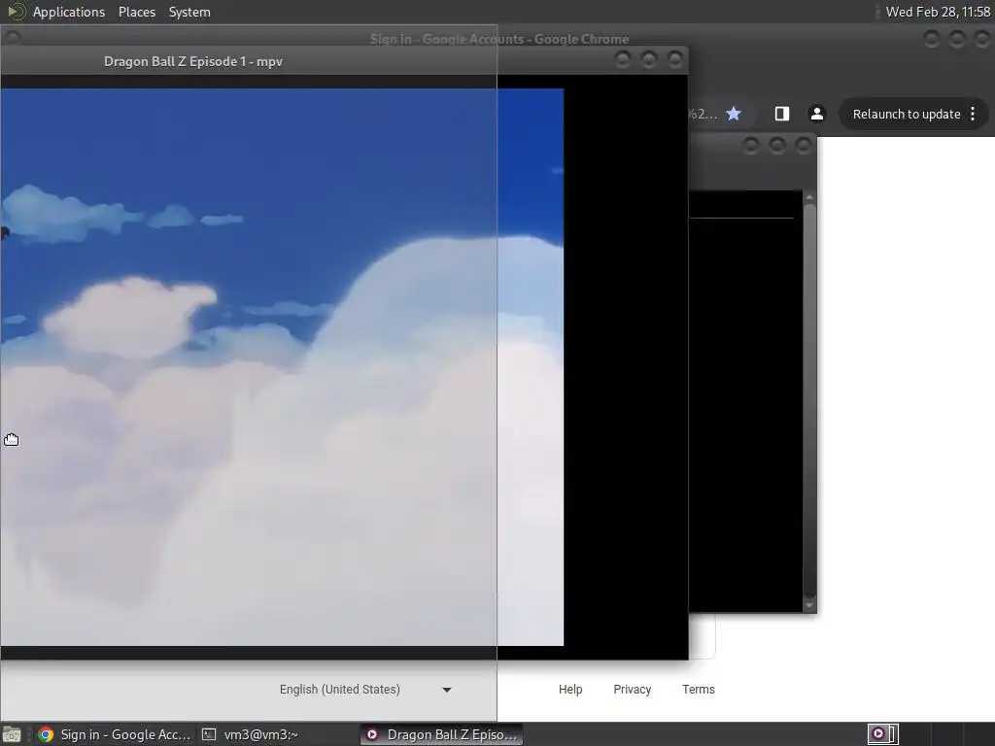Open Chrome's side panel icon
Screen dimensions: 995x746
point(782,114)
